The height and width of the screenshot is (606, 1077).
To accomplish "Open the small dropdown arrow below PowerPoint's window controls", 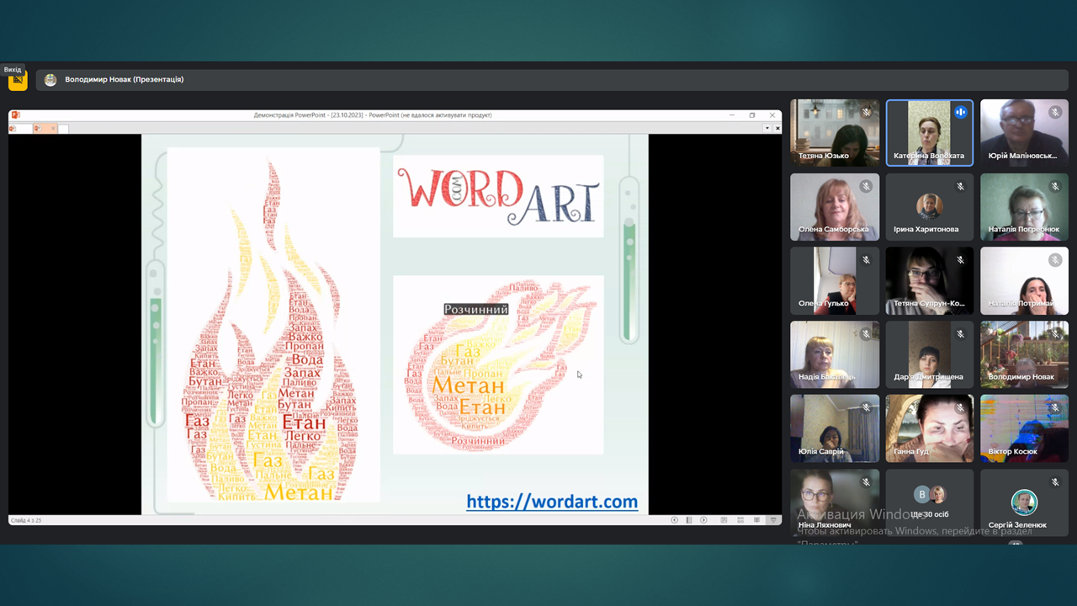I will [767, 128].
